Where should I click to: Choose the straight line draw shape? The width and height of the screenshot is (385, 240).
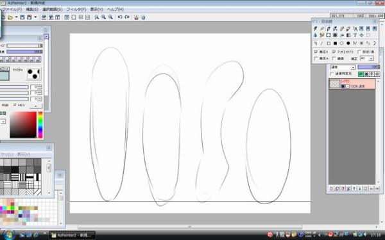tap(322, 44)
